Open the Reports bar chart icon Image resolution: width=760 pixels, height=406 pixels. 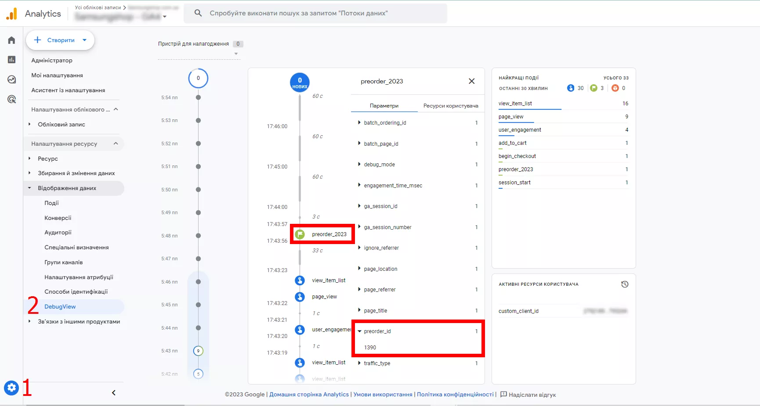tap(12, 60)
